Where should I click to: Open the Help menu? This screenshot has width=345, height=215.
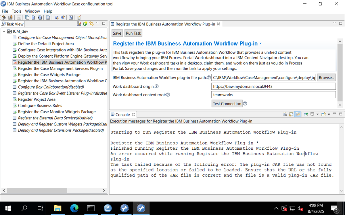click(48, 11)
